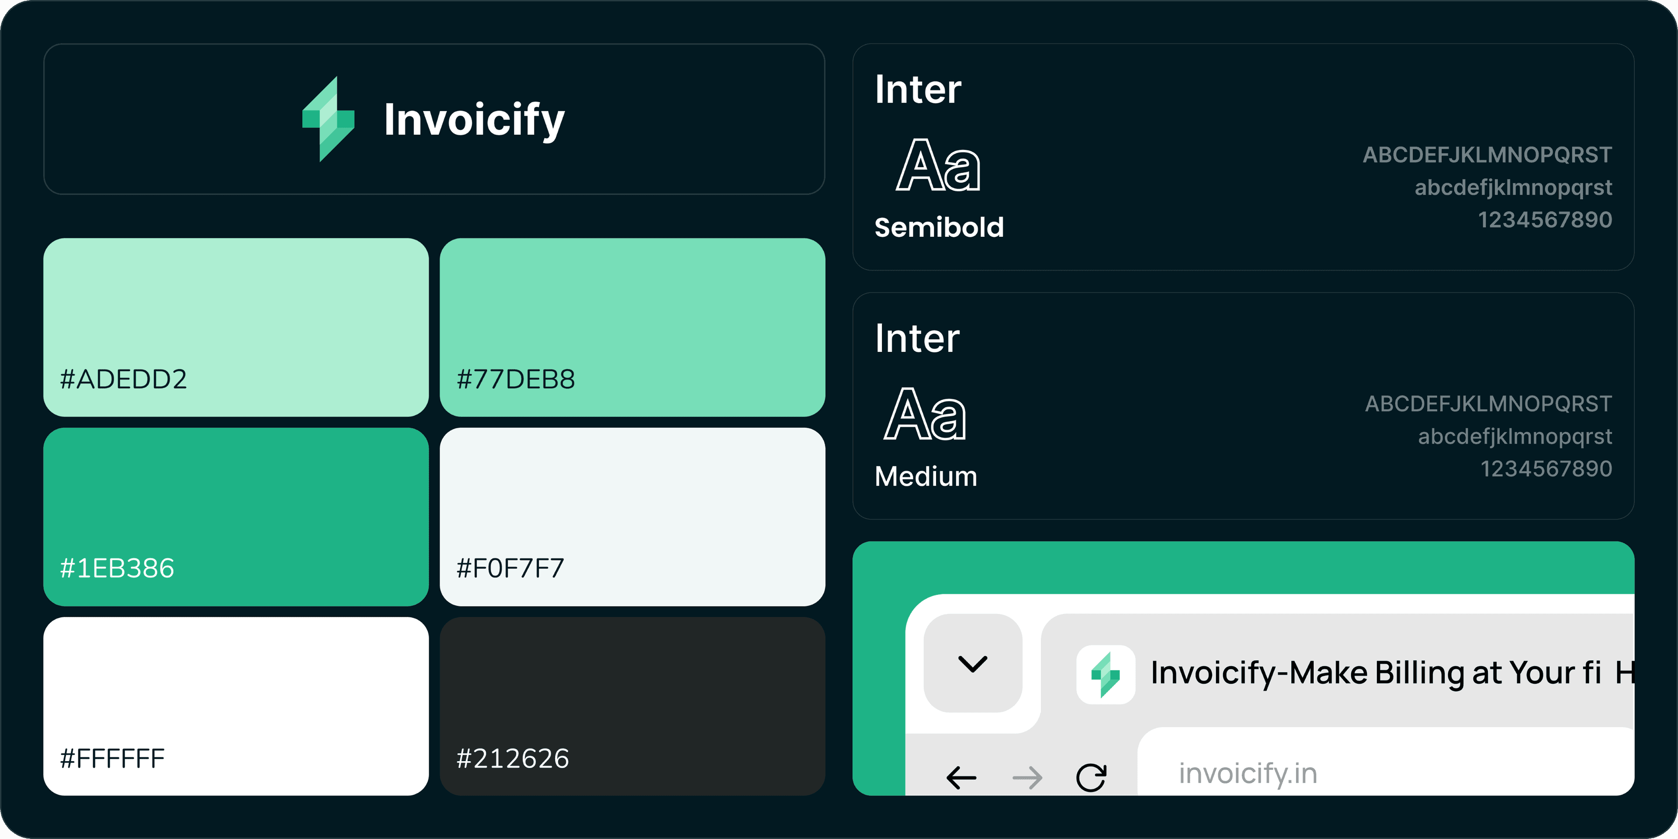
Task: Select the #F0F7F7 off-white swatch
Action: [x=632, y=517]
